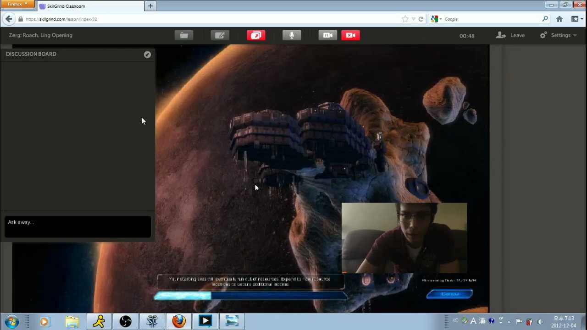Mute the microphone
Viewport: 587px width, 330px height.
(x=292, y=35)
